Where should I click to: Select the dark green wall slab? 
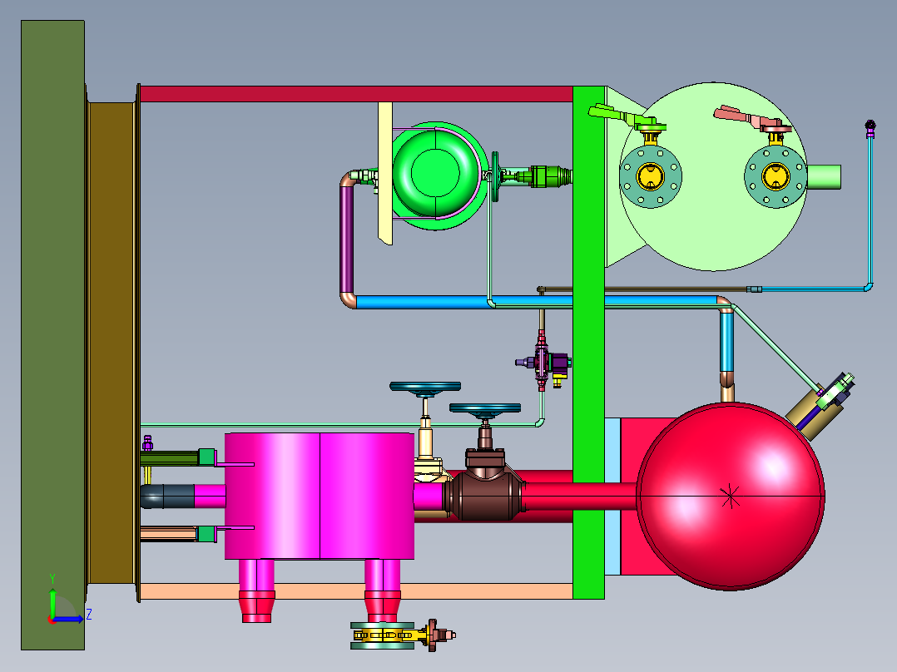[52, 335]
